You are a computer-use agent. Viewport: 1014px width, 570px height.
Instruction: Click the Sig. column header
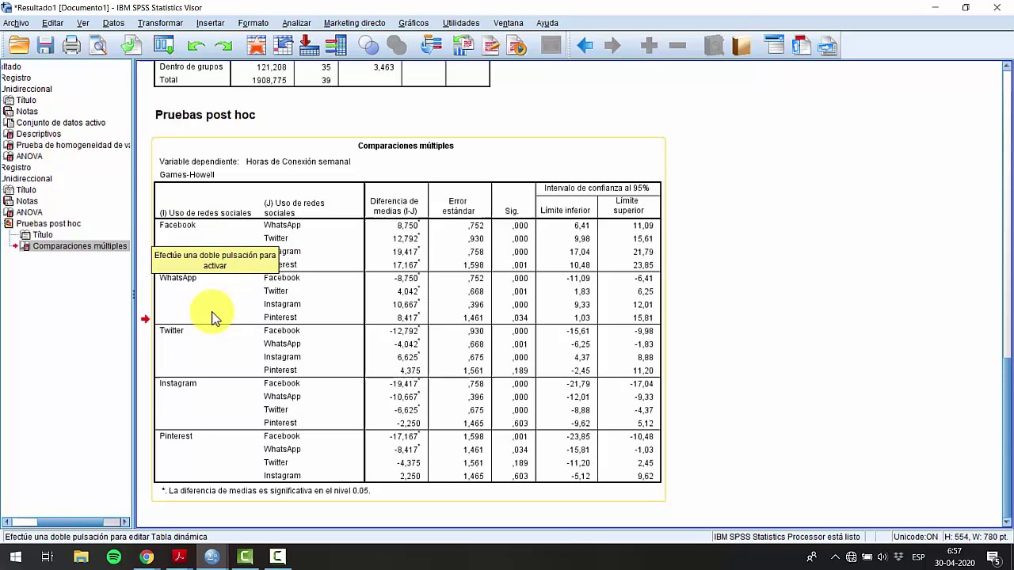pyautogui.click(x=512, y=211)
